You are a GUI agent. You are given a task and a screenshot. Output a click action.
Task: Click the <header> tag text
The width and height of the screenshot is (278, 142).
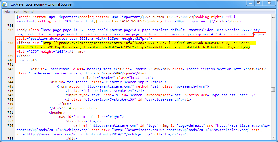pos(57,112)
